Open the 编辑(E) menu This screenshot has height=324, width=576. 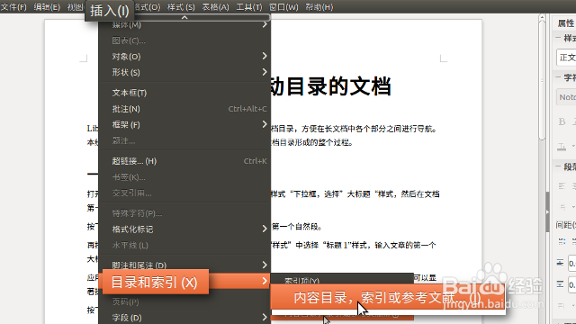[x=47, y=7]
